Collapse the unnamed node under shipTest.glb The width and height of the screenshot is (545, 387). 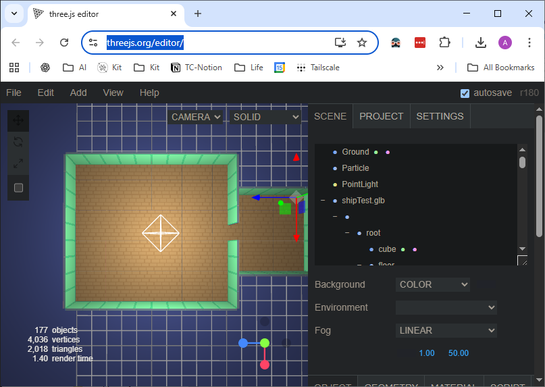(335, 217)
